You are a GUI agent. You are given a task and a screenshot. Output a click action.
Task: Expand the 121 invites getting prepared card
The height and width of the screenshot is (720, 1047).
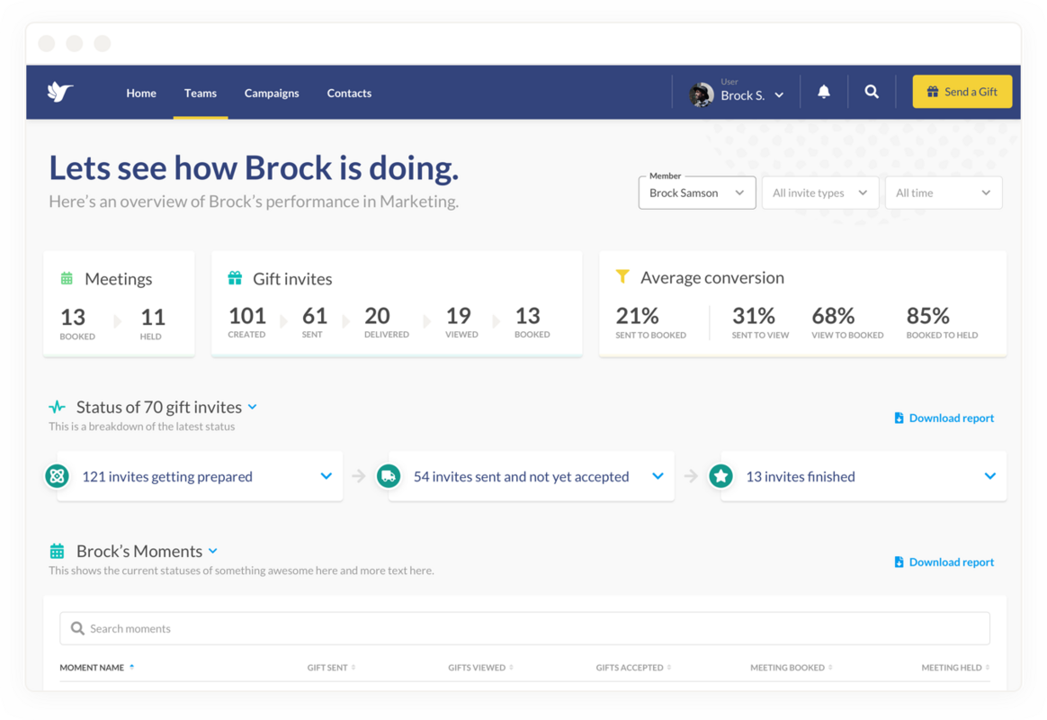(326, 476)
